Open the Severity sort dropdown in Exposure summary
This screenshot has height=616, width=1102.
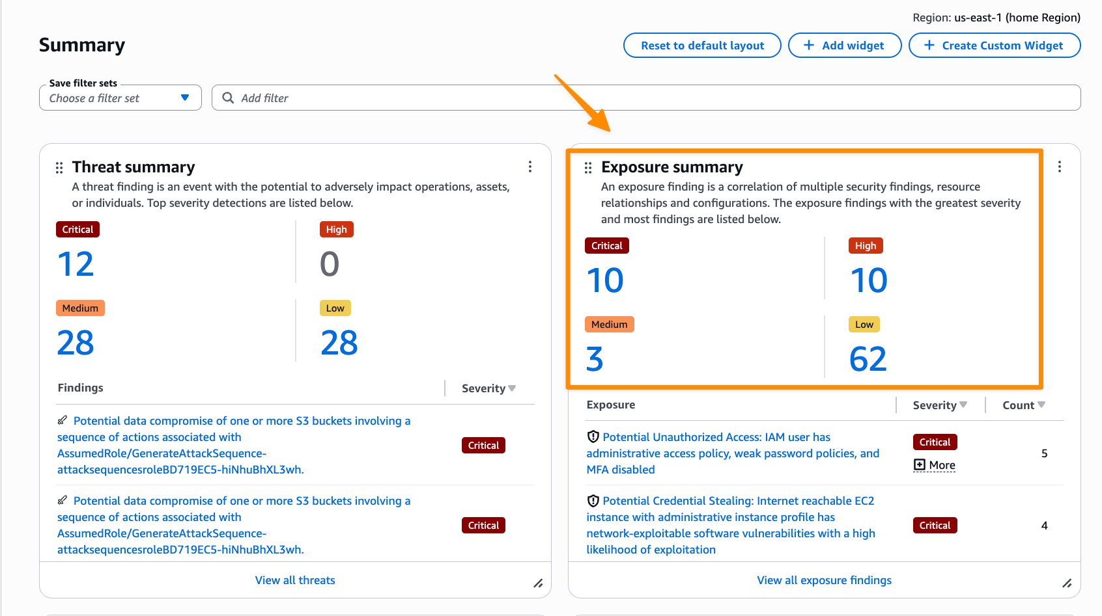click(x=964, y=405)
